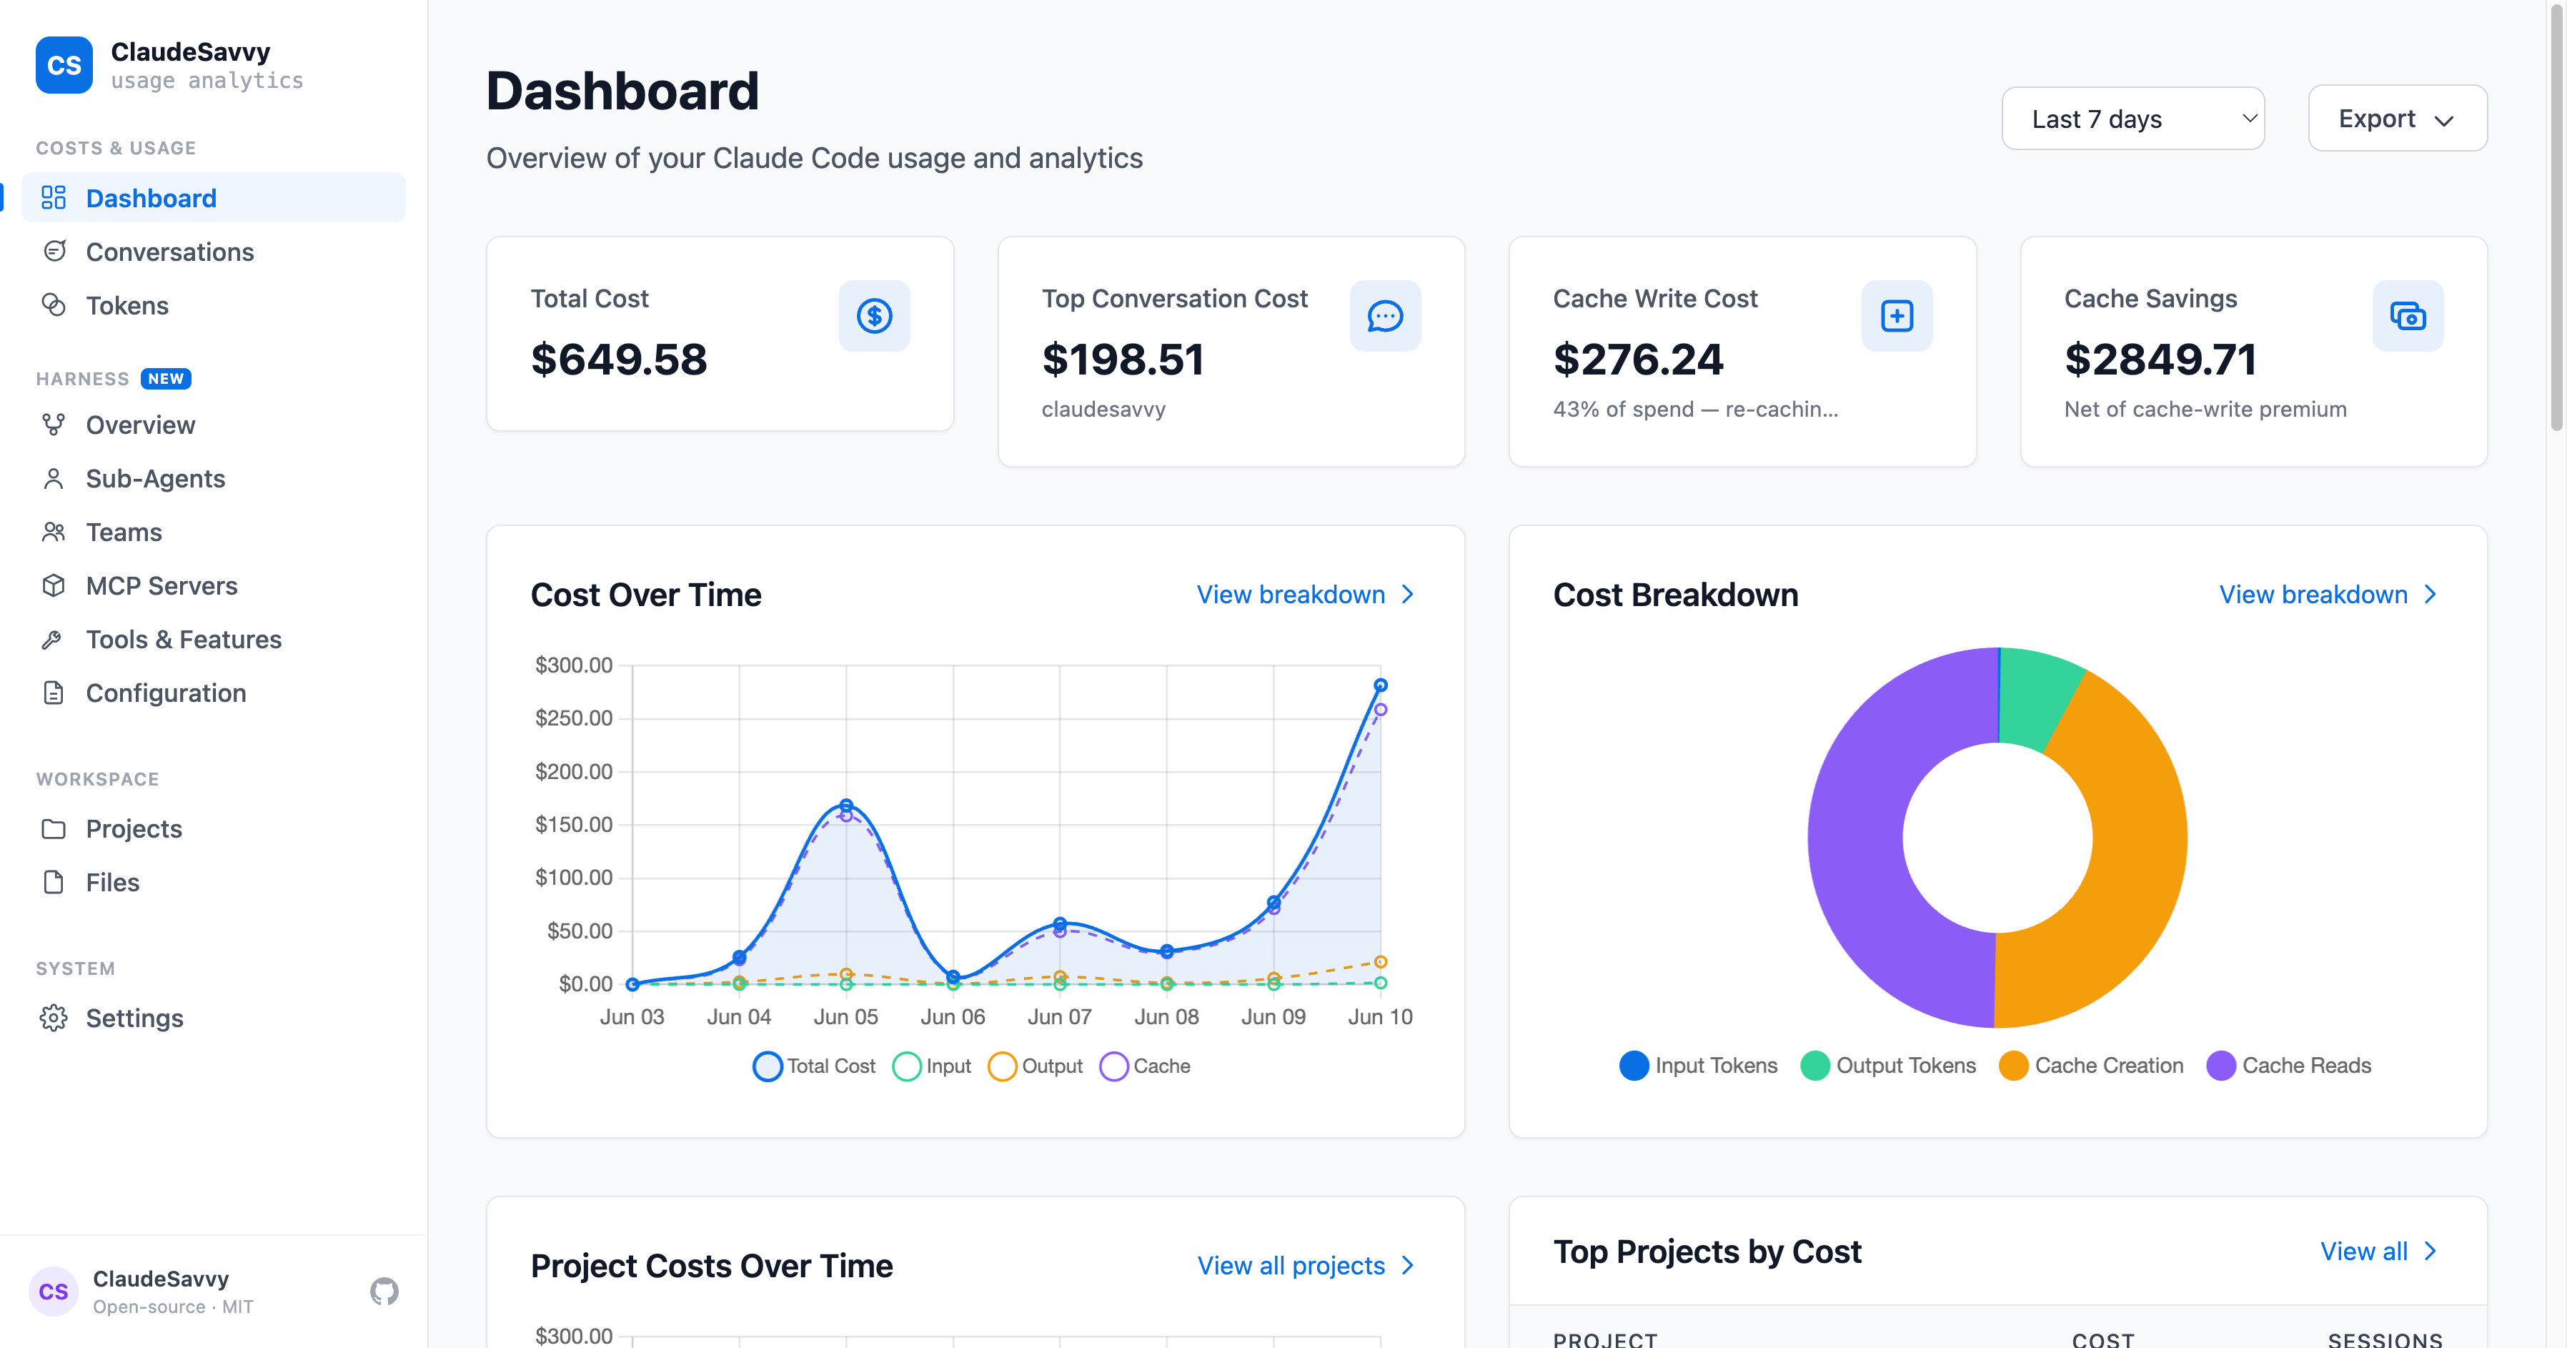The height and width of the screenshot is (1348, 2567).
Task: Open the Last 7 days range dropdown
Action: pos(2132,119)
